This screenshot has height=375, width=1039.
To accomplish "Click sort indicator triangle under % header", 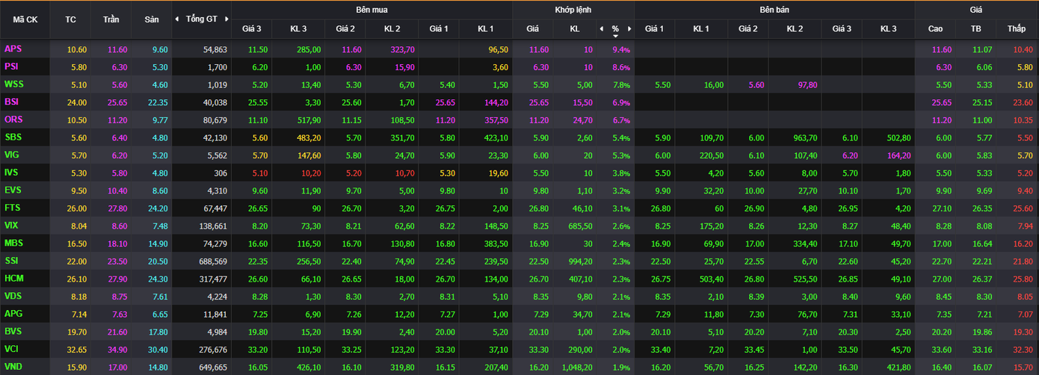I will pyautogui.click(x=615, y=36).
